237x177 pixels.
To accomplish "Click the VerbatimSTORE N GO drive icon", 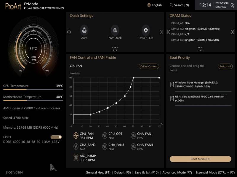I will pos(172,99).
